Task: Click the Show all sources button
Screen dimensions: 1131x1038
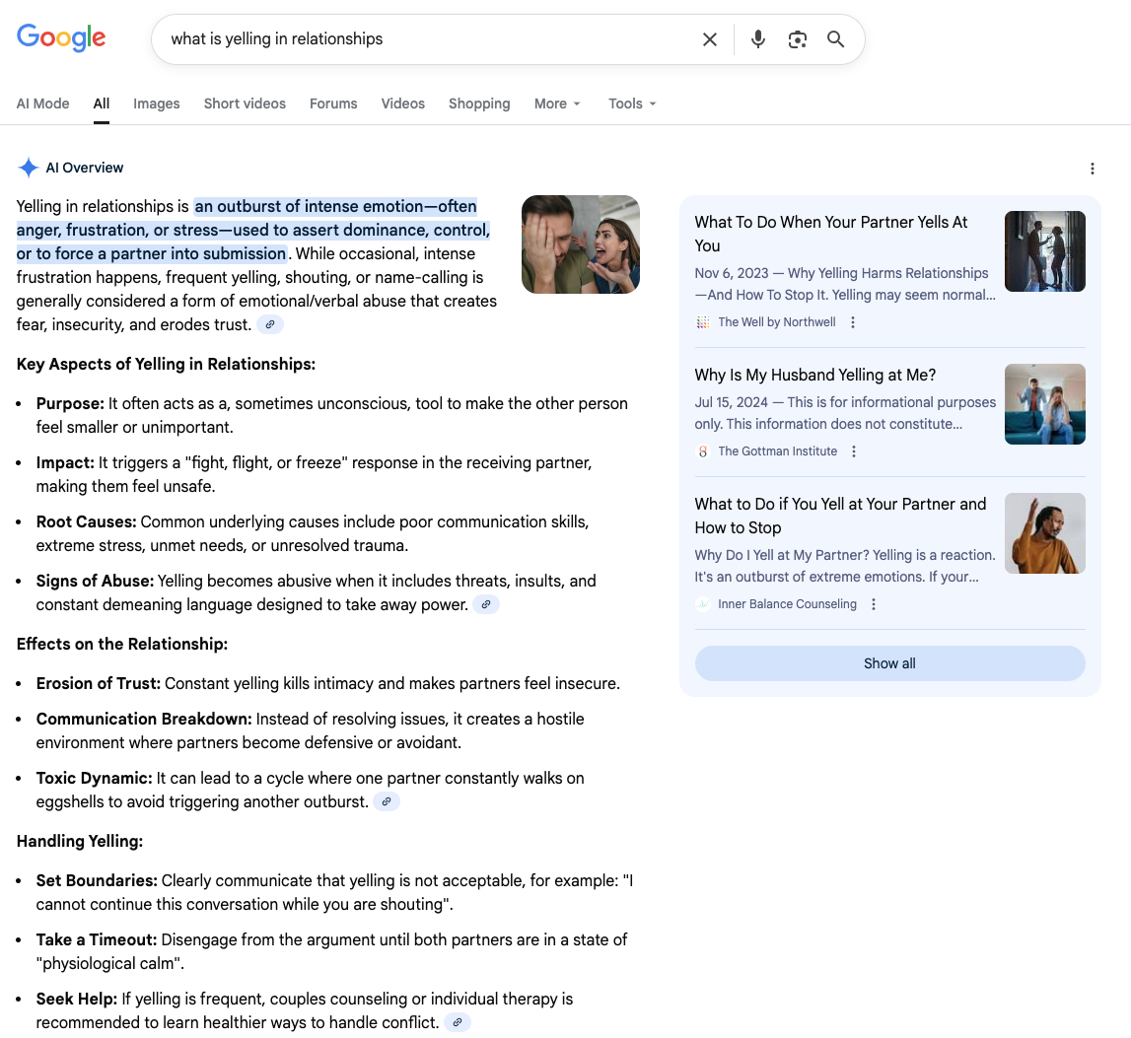Action: pyautogui.click(x=889, y=663)
